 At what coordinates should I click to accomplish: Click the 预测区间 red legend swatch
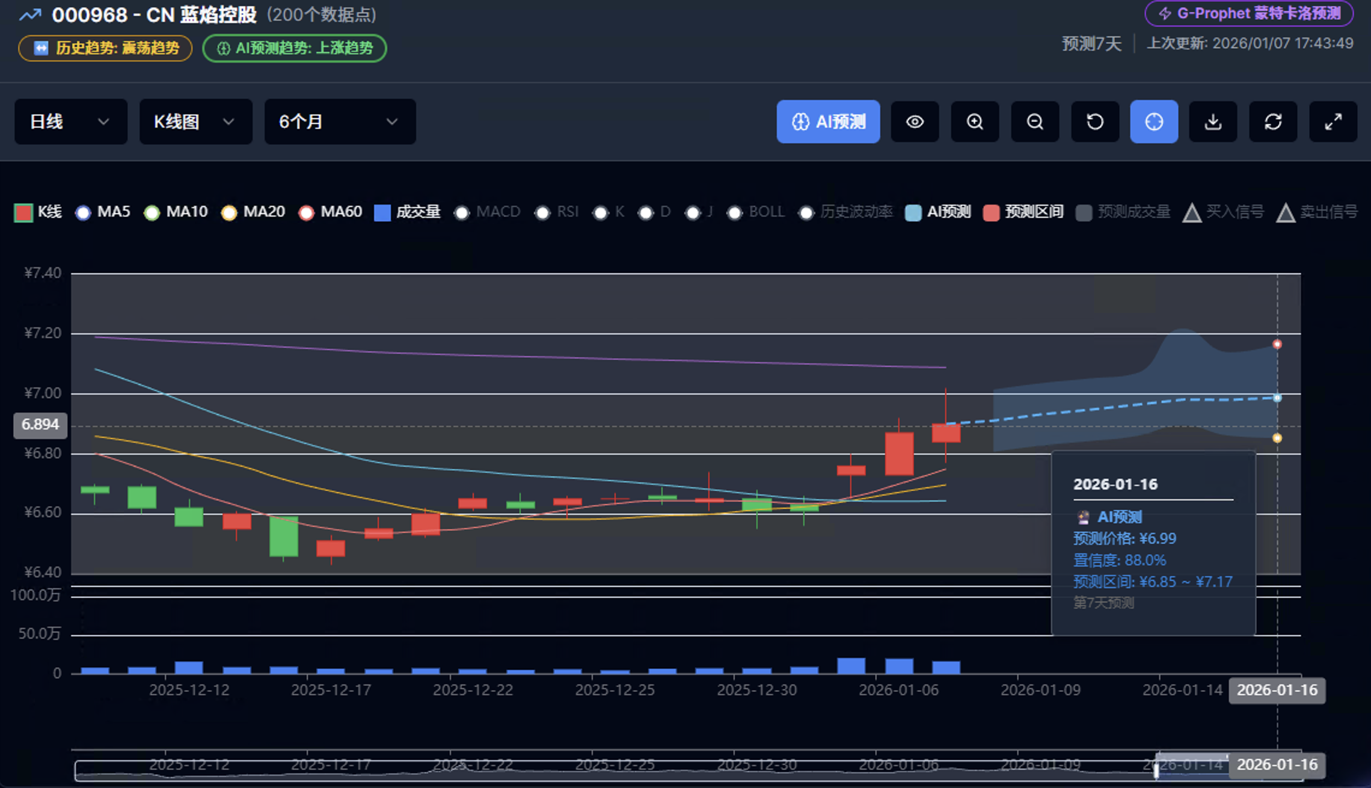pos(991,212)
